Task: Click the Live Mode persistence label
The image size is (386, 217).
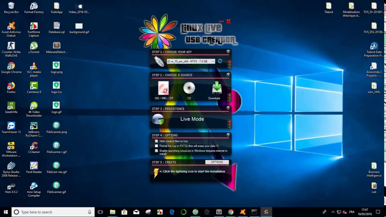Action: pyautogui.click(x=192, y=119)
